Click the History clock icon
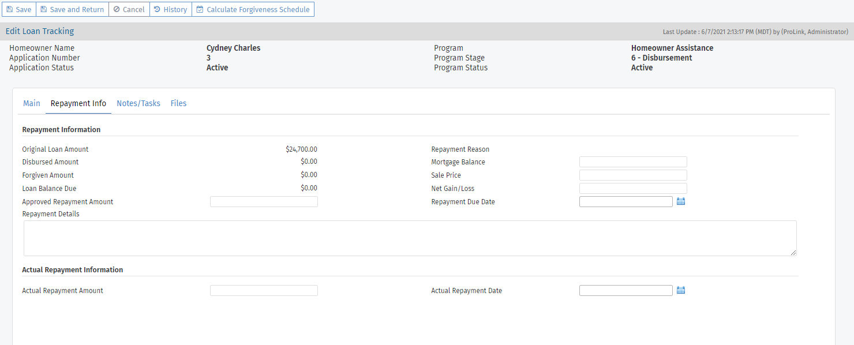The image size is (854, 345). 157,9
